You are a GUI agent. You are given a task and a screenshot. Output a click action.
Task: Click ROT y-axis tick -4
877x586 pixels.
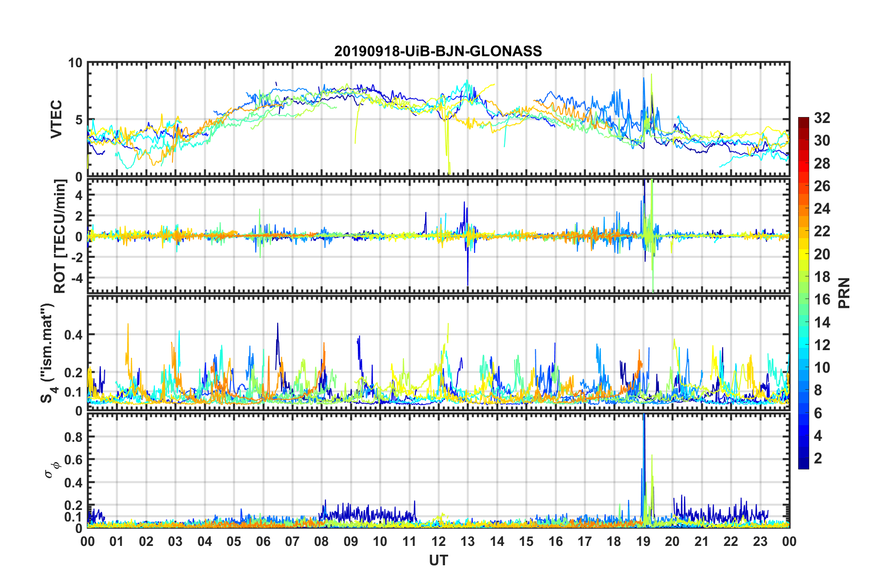(x=77, y=278)
